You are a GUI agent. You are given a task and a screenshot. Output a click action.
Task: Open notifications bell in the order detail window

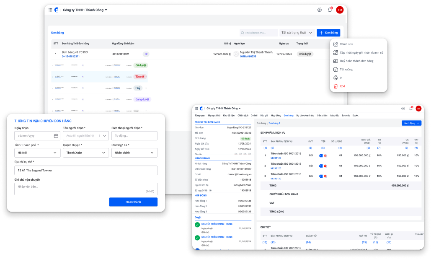click(x=411, y=108)
